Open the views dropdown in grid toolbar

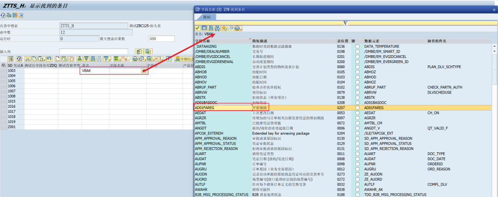pos(145,60)
